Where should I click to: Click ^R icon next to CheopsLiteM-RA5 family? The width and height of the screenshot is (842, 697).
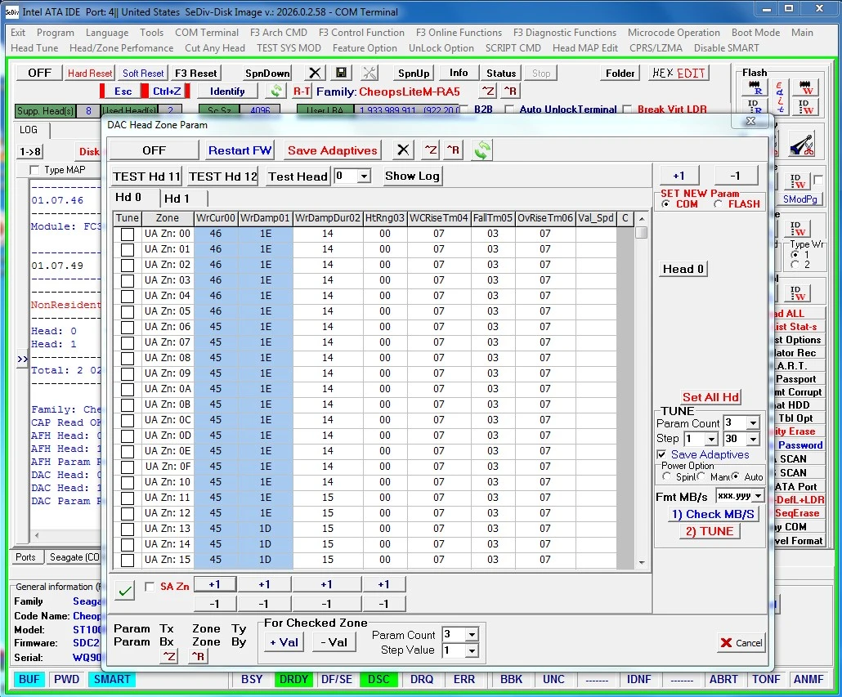510,92
